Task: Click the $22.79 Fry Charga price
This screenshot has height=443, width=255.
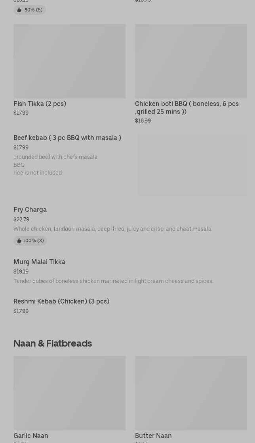Action: 21,219
